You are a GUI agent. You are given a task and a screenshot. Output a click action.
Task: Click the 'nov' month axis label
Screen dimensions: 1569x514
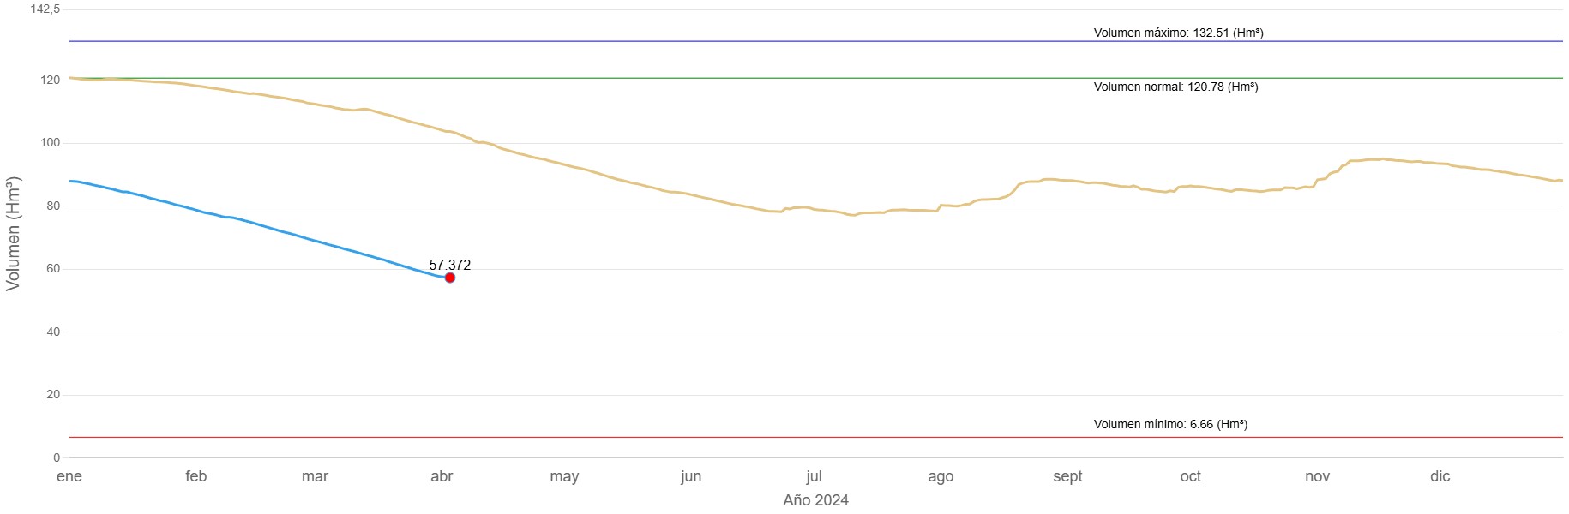1317,476
